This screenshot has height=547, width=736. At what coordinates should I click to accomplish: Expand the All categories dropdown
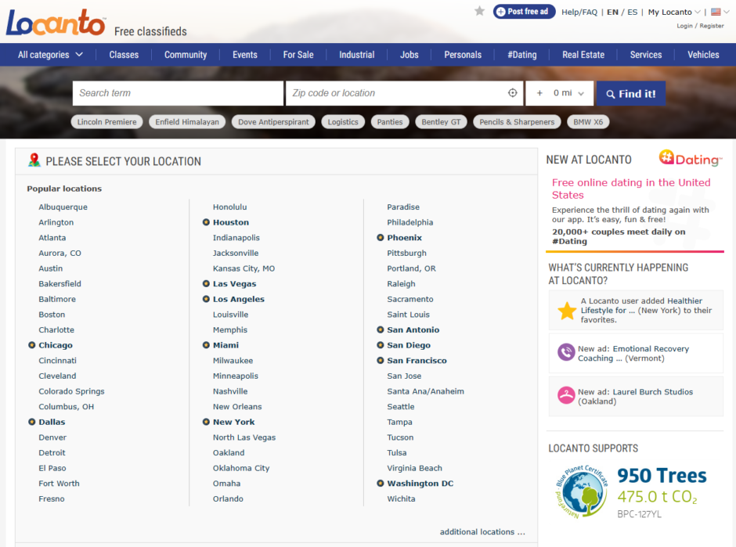click(50, 55)
